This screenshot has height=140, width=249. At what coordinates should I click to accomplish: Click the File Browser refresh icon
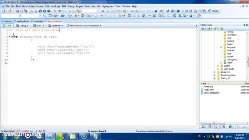pyautogui.click(x=221, y=29)
